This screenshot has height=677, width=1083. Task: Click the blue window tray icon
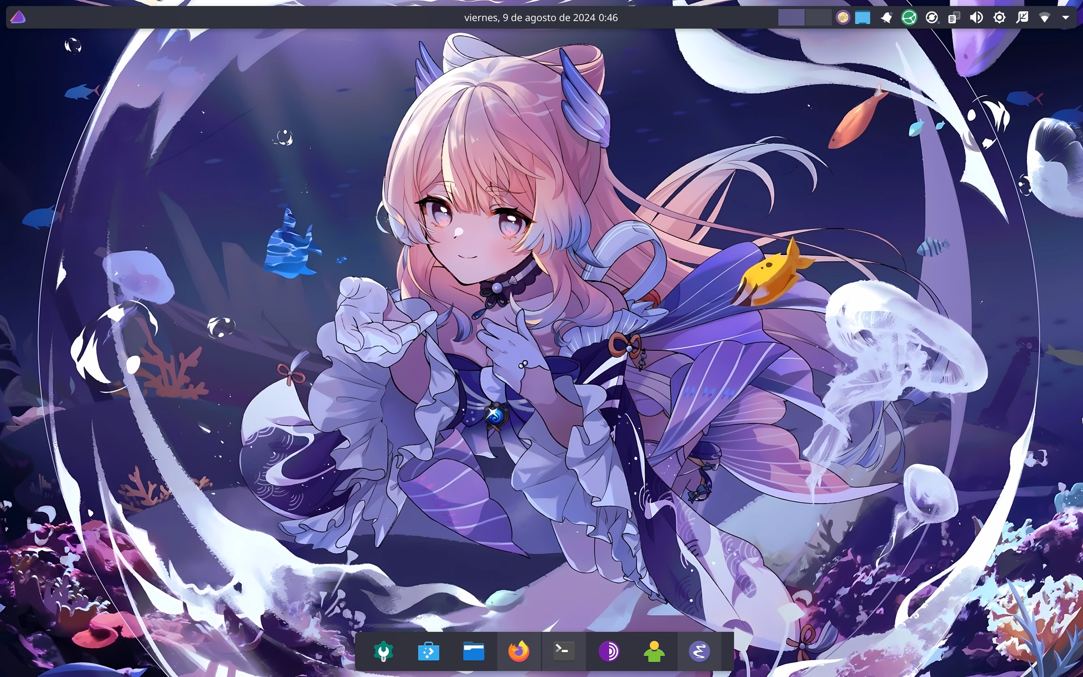tap(862, 17)
